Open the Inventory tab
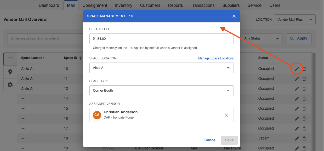 point(124,5)
